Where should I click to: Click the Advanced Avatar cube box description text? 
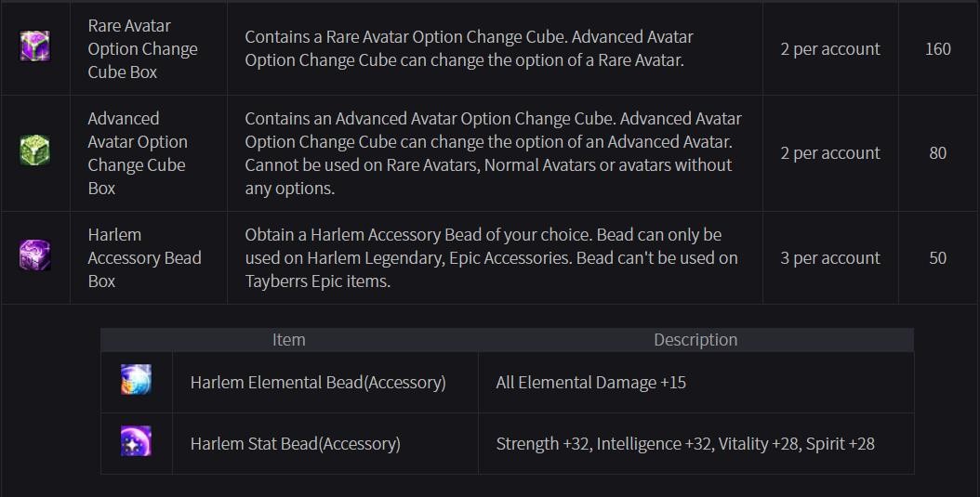(493, 153)
